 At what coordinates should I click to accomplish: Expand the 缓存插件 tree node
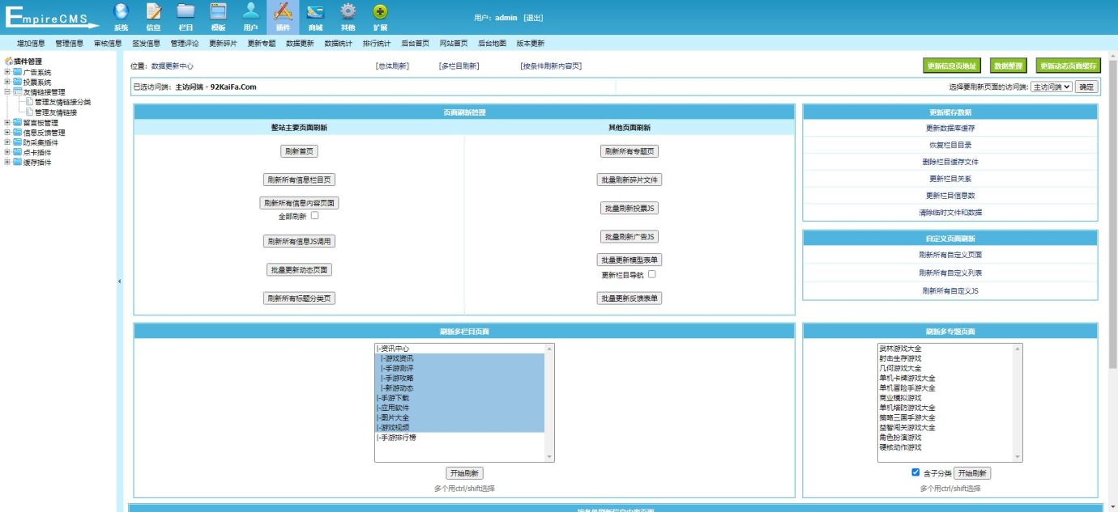[x=7, y=162]
